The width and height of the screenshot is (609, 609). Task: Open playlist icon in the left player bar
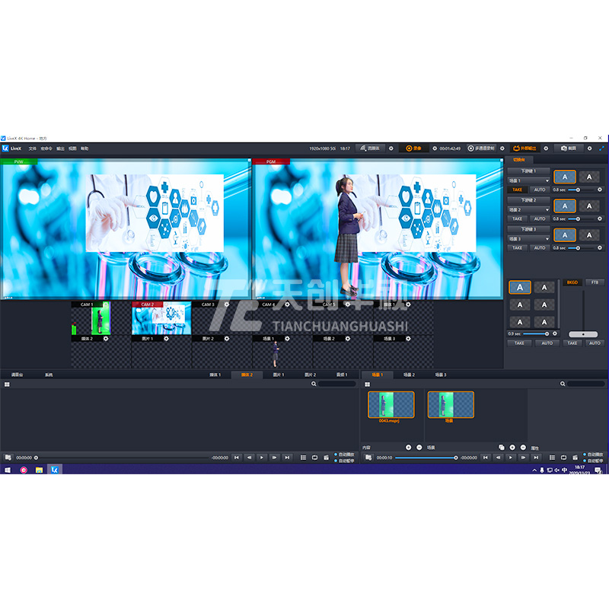pyautogui.click(x=303, y=458)
